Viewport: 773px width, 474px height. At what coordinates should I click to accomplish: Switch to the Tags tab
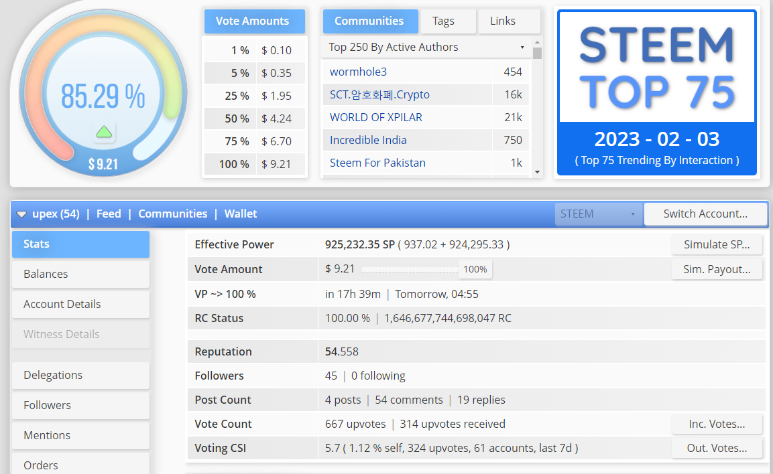pos(448,21)
